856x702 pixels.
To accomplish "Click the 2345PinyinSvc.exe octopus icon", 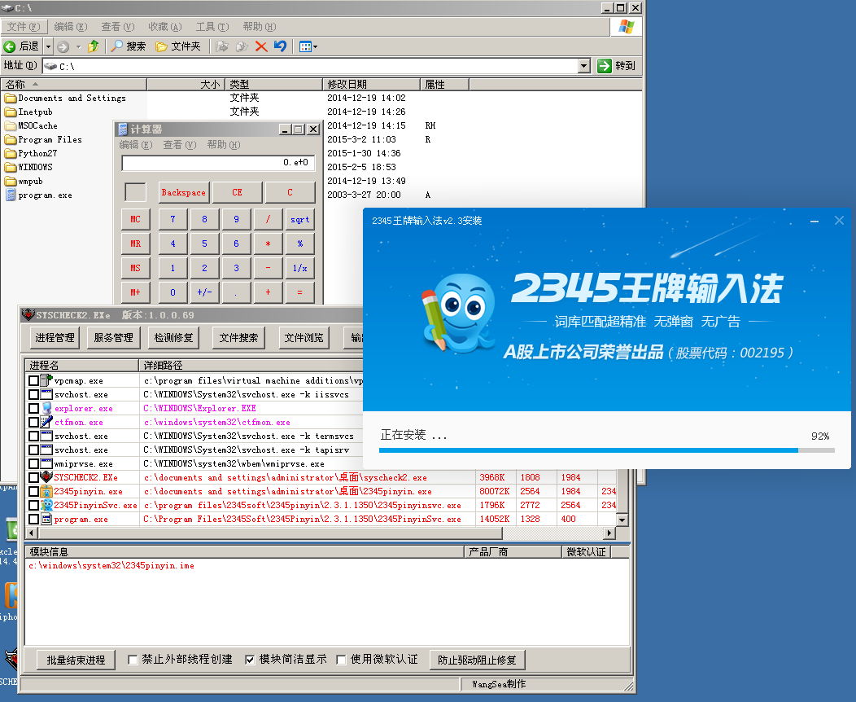I will tap(46, 505).
